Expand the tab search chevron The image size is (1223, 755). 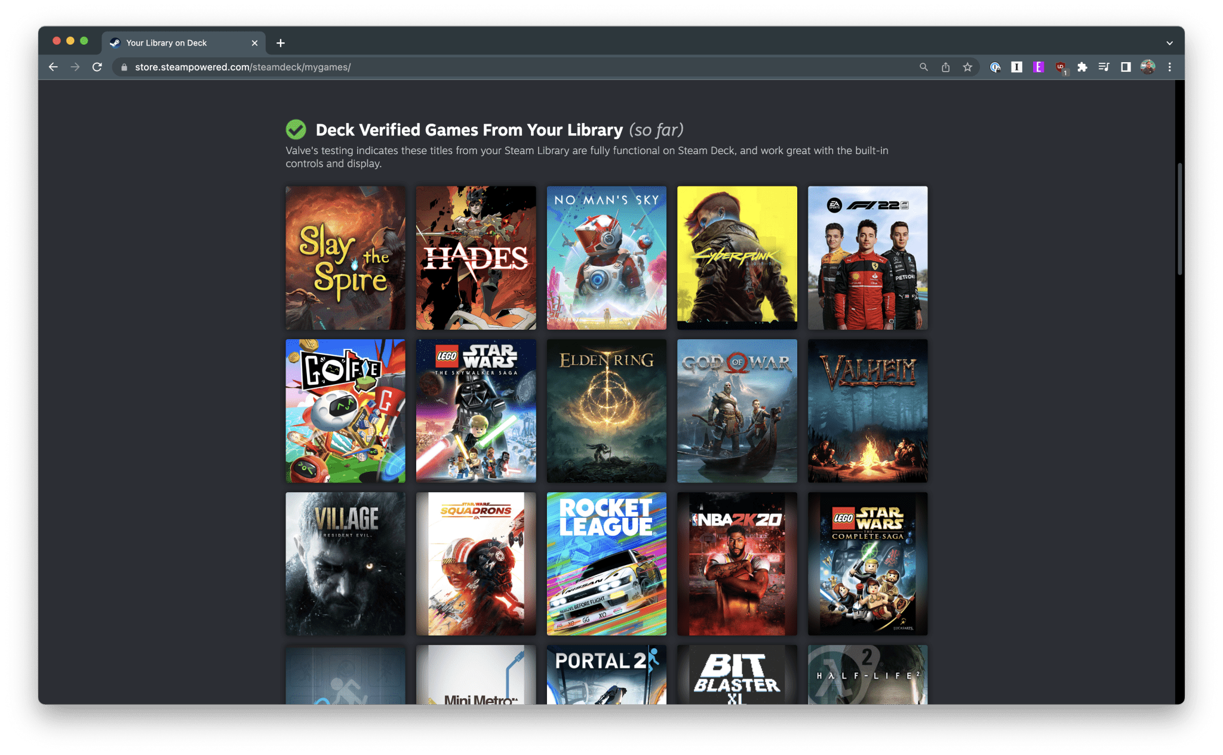tap(1169, 42)
